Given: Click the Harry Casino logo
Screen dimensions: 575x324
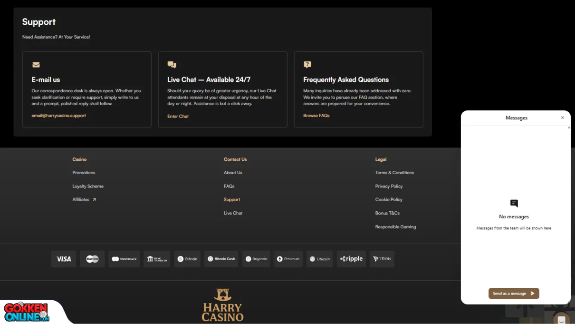Looking at the screenshot, I should [x=222, y=304].
